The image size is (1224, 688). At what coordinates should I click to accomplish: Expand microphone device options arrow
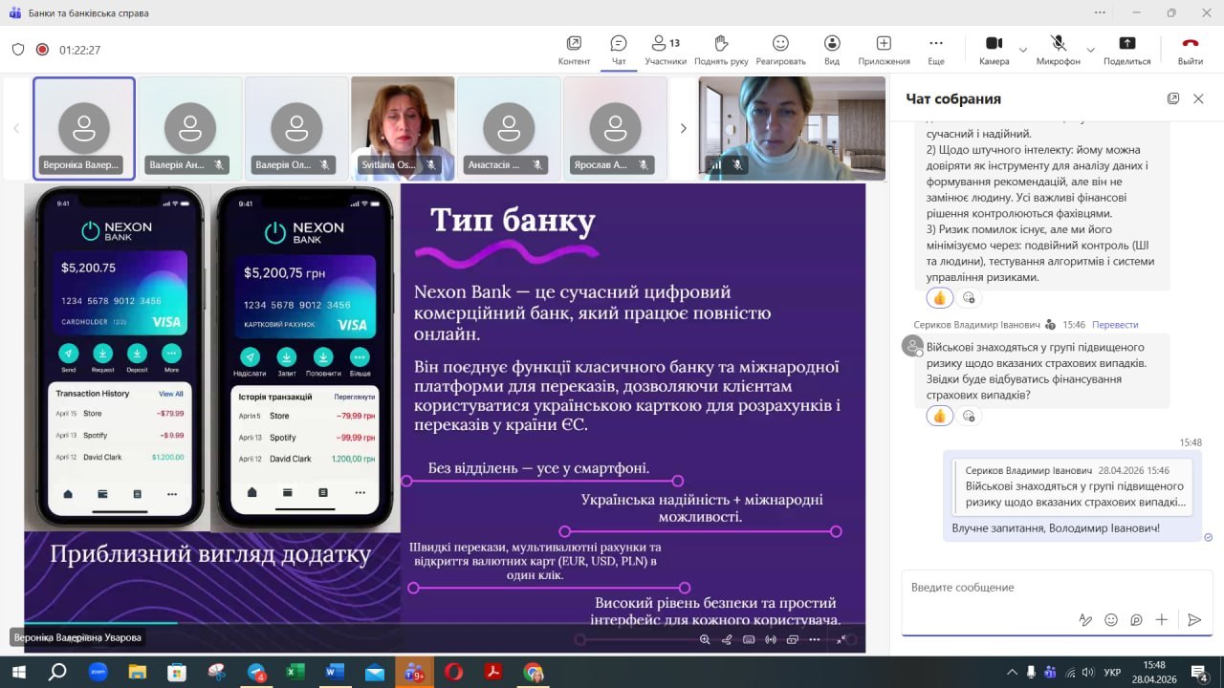click(x=1090, y=50)
